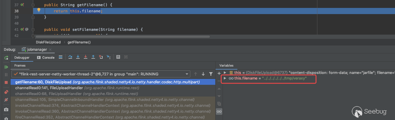Click Run to Cursor icon
Screen dimensions: 395x120
coord(109,57)
